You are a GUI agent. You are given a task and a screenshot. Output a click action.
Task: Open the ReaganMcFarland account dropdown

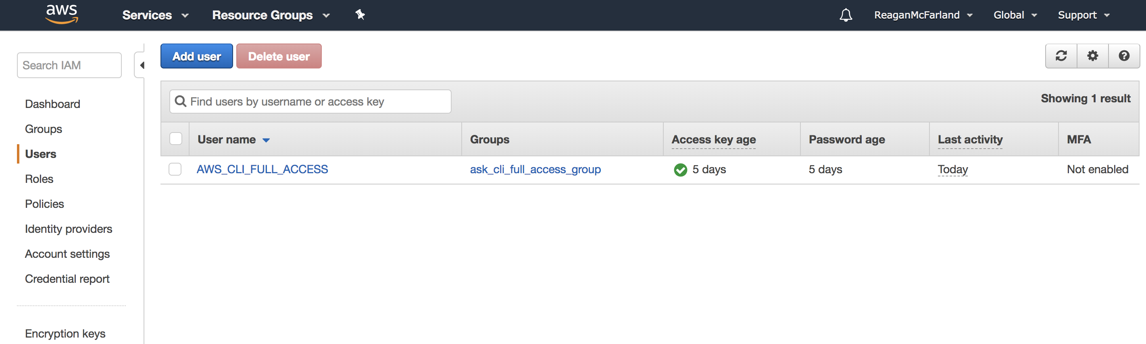pos(923,15)
